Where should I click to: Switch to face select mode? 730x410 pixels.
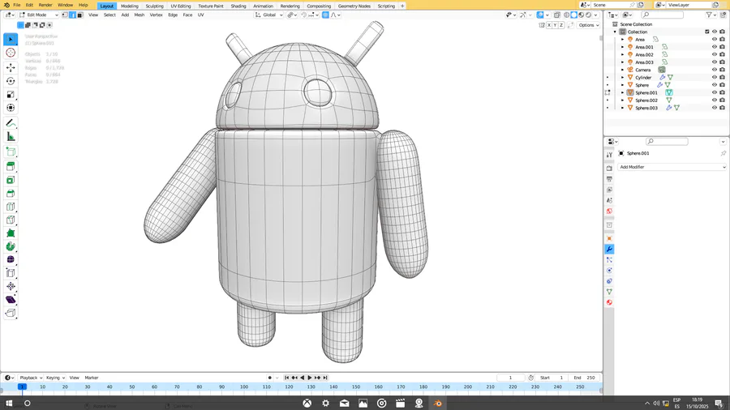point(80,15)
